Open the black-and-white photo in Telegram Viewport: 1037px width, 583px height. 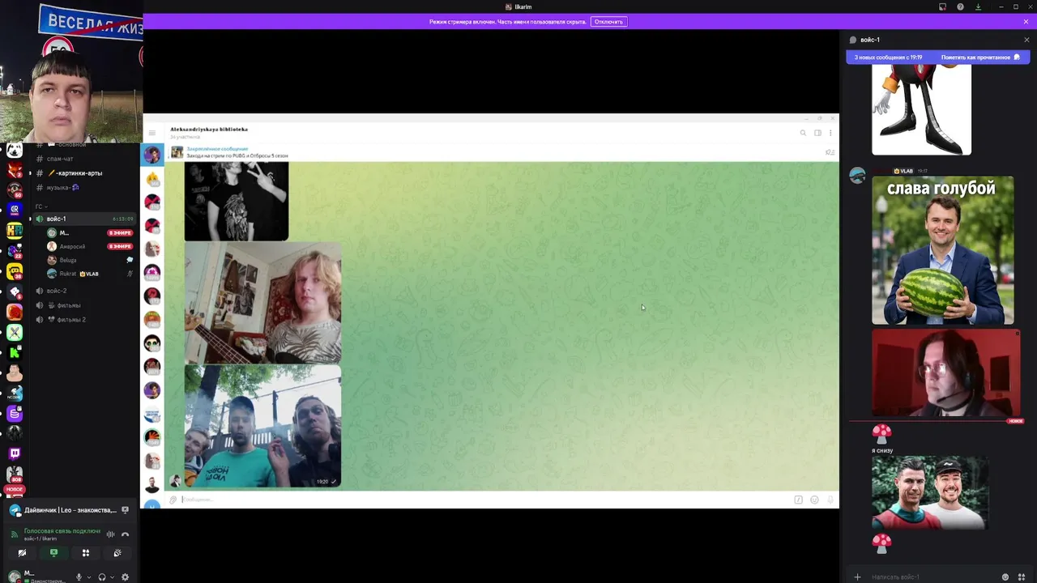point(236,201)
